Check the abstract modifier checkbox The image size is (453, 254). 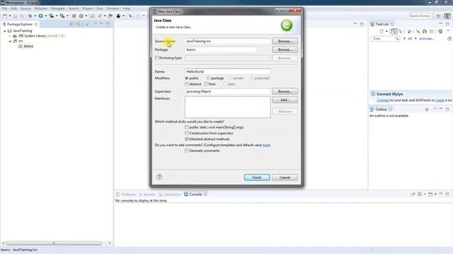point(187,84)
